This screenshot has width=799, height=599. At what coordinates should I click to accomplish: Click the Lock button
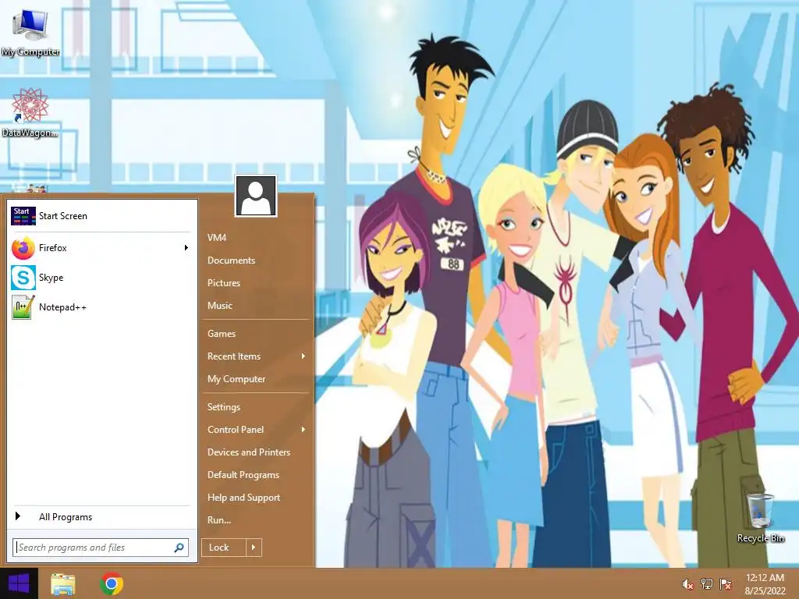point(224,548)
